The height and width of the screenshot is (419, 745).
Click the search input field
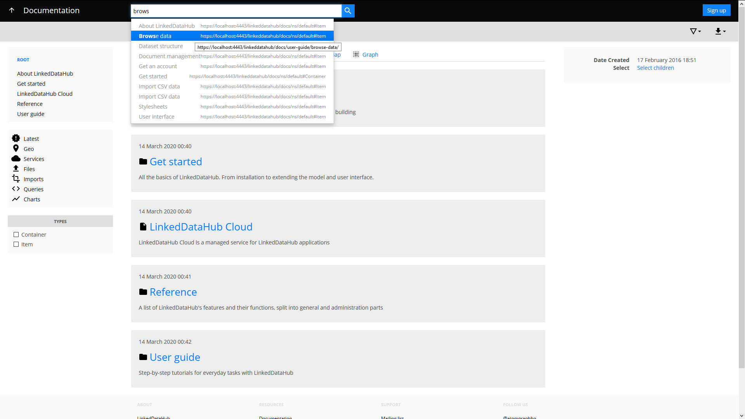coord(237,11)
